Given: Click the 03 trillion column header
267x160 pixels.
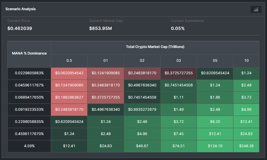Looking at the screenshot, I should [x=178, y=61].
